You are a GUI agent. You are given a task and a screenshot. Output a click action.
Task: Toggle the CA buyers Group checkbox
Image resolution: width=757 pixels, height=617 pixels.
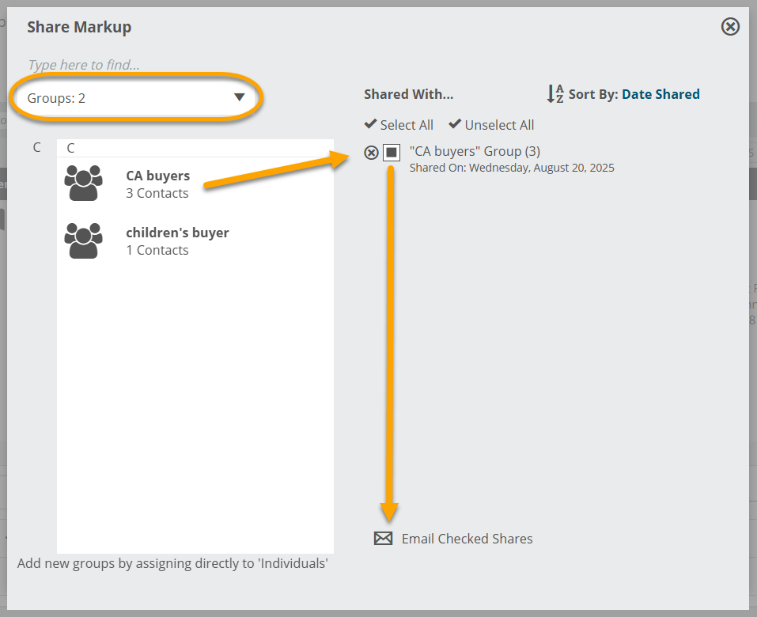392,153
